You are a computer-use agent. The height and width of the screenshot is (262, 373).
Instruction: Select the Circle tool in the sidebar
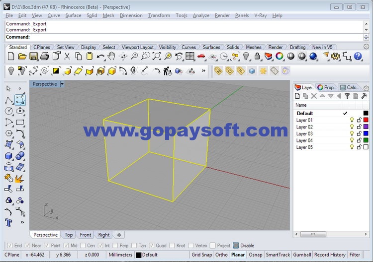pyautogui.click(x=8, y=111)
